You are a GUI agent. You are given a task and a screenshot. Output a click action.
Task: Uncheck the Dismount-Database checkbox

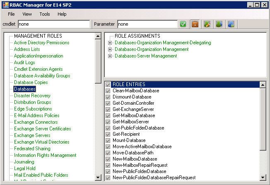[x=108, y=97]
